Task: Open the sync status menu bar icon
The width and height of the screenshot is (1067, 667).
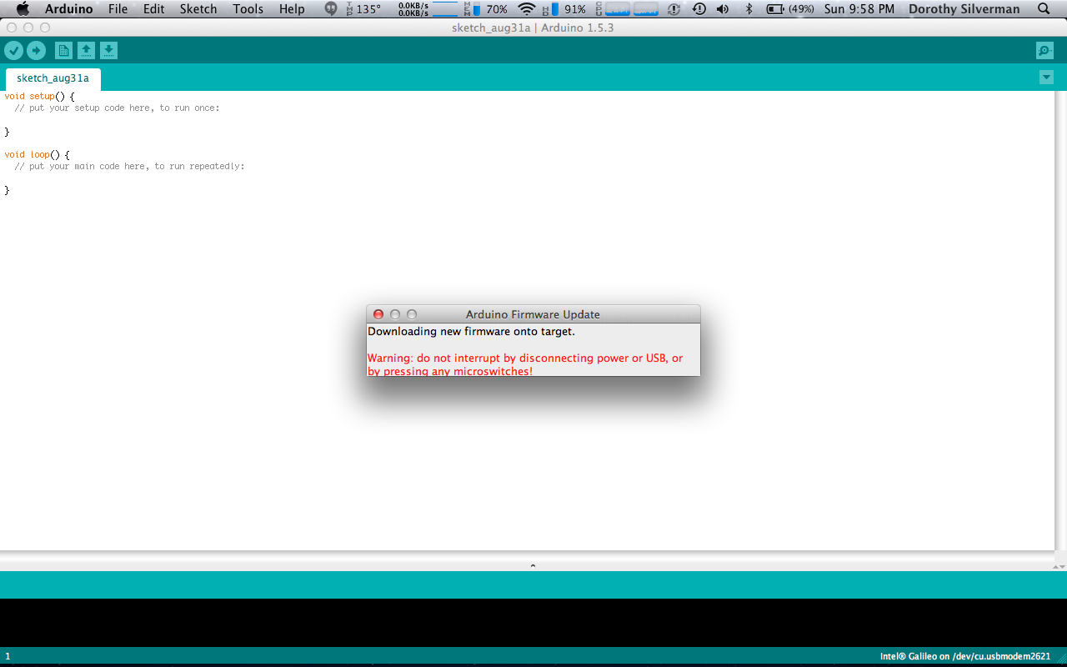Action: (x=676, y=9)
